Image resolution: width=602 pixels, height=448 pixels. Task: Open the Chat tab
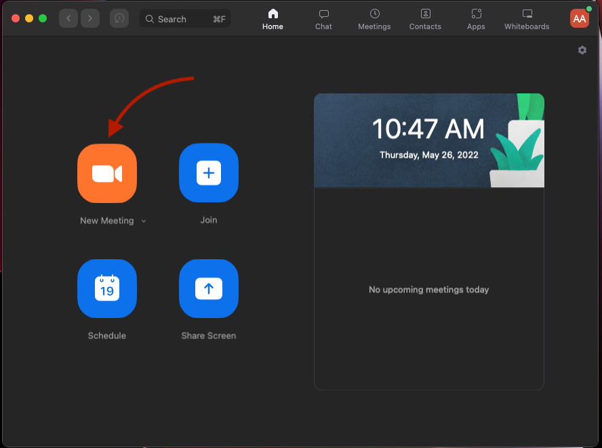tap(323, 19)
